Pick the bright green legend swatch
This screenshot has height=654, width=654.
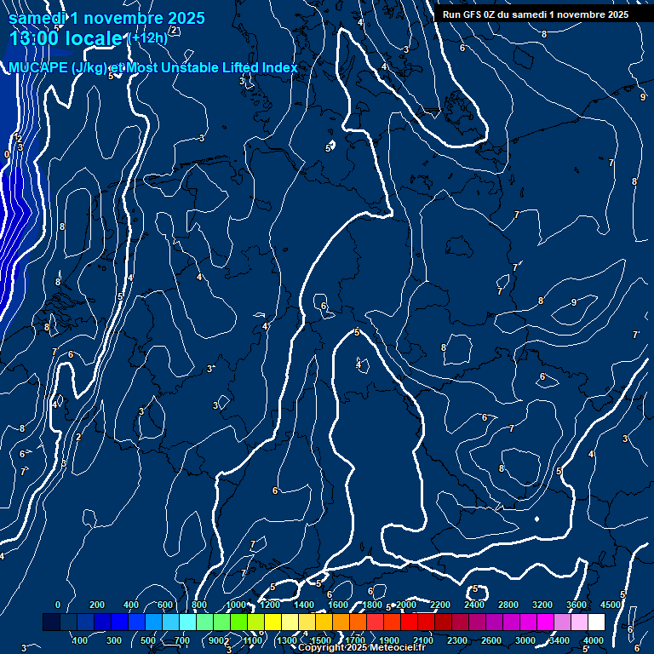[x=238, y=622]
